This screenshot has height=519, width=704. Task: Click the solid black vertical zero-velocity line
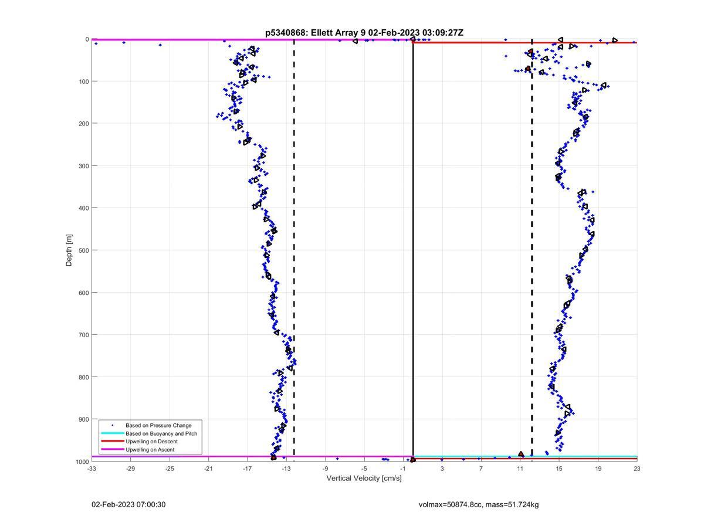(x=413, y=250)
